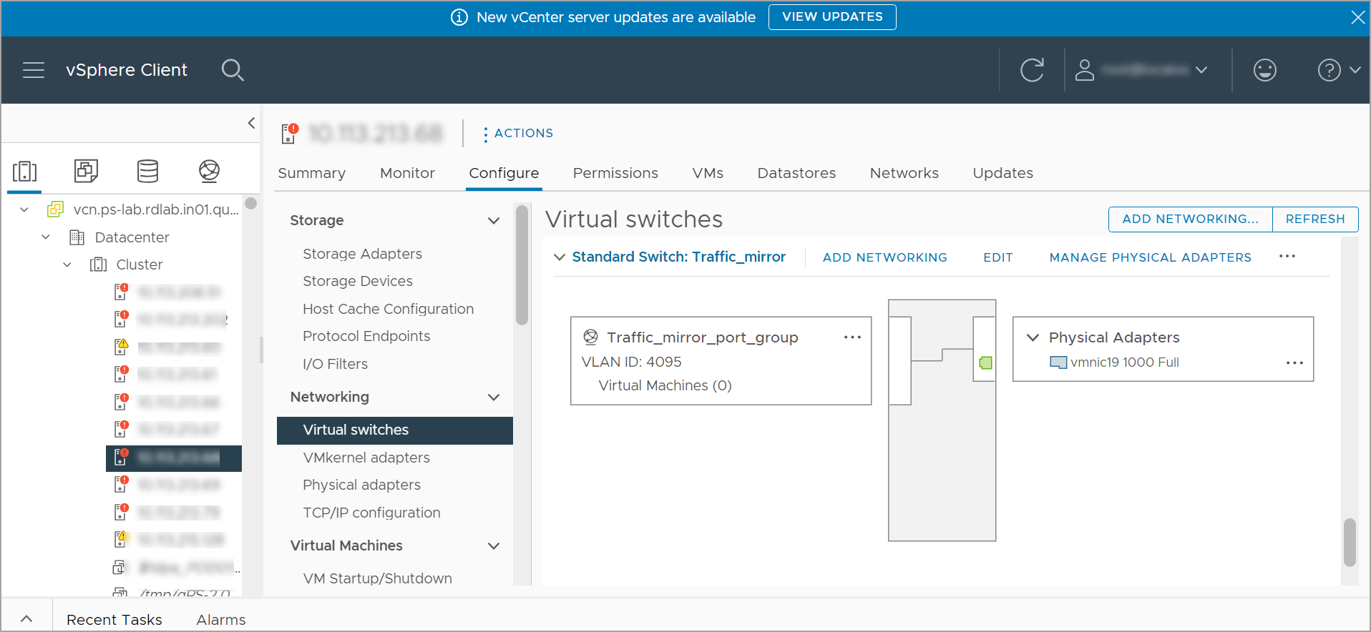Open the user account icon
This screenshot has width=1371, height=632.
(x=1085, y=70)
